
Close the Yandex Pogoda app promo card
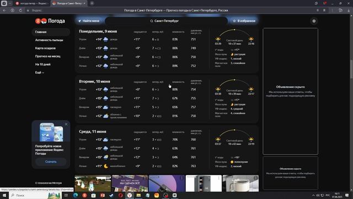pos(66,124)
